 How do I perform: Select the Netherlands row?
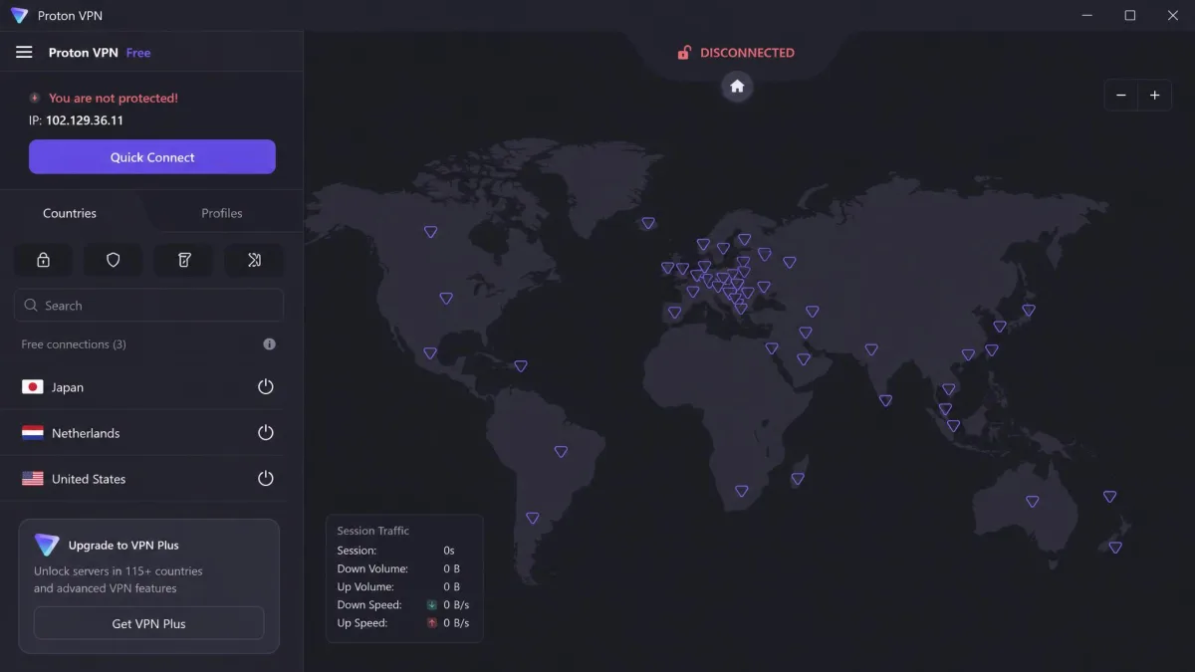click(149, 433)
